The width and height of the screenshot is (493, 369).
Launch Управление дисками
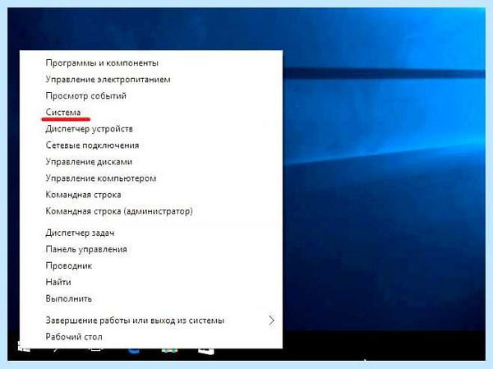pos(151,162)
